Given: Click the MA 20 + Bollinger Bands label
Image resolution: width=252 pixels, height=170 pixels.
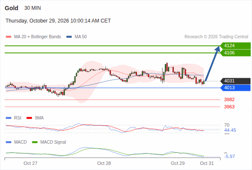Looking at the screenshot, I should (x=38, y=37).
